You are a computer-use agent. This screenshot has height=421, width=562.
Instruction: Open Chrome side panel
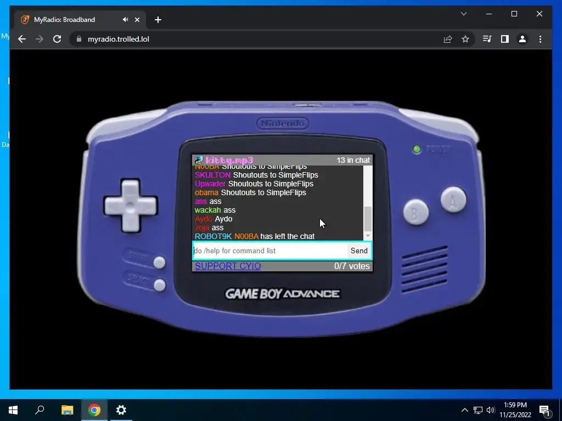pyautogui.click(x=505, y=39)
